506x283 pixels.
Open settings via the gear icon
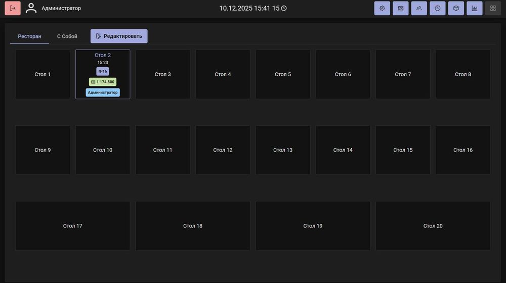[x=382, y=8]
